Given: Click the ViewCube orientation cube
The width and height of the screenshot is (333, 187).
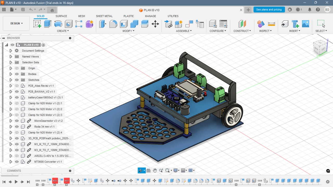Looking at the screenshot, I should click(320, 47).
